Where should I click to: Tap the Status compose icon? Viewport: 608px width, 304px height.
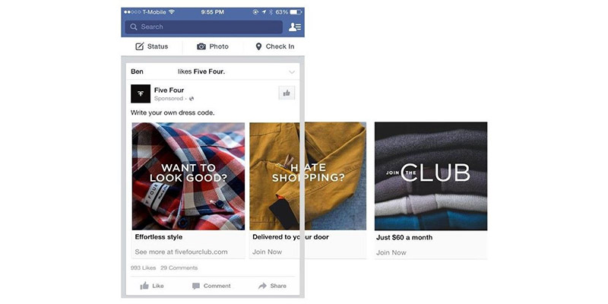coord(140,46)
